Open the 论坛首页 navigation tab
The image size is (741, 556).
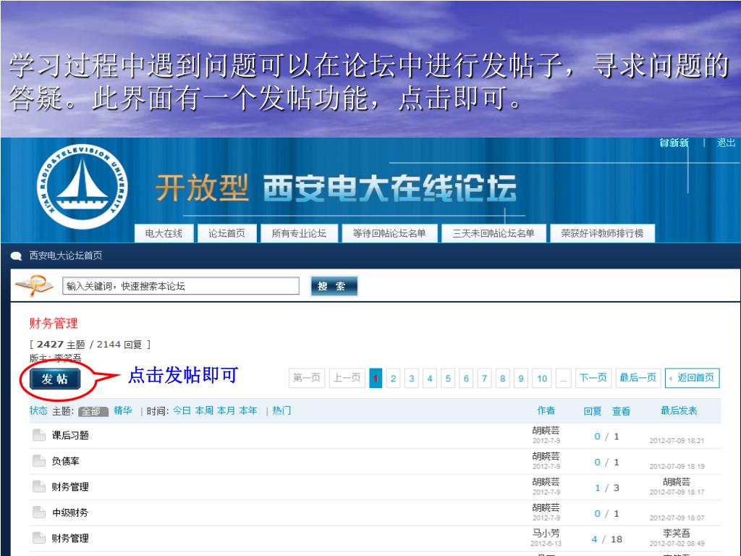[x=226, y=233]
